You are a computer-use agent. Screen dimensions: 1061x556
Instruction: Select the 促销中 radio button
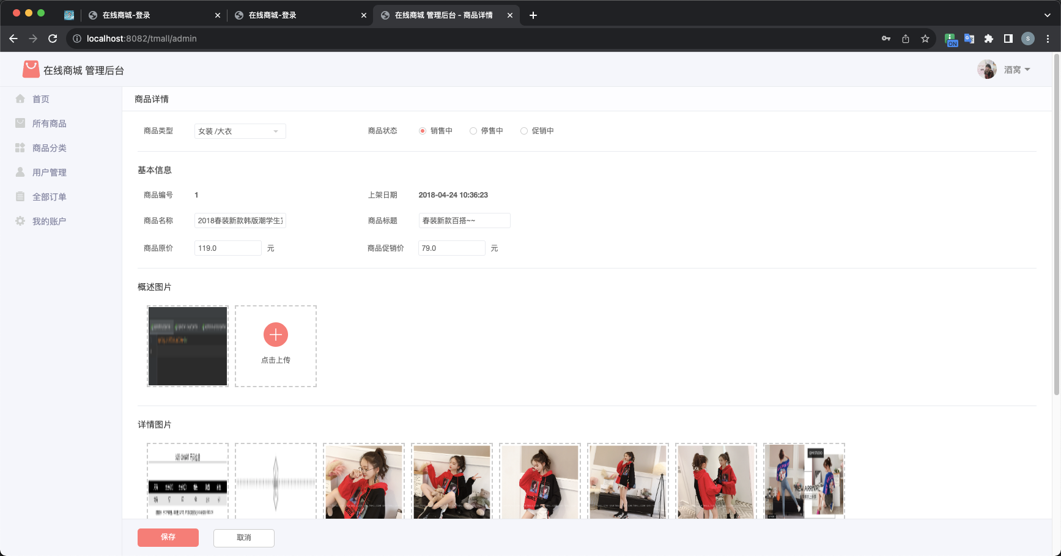(x=523, y=130)
